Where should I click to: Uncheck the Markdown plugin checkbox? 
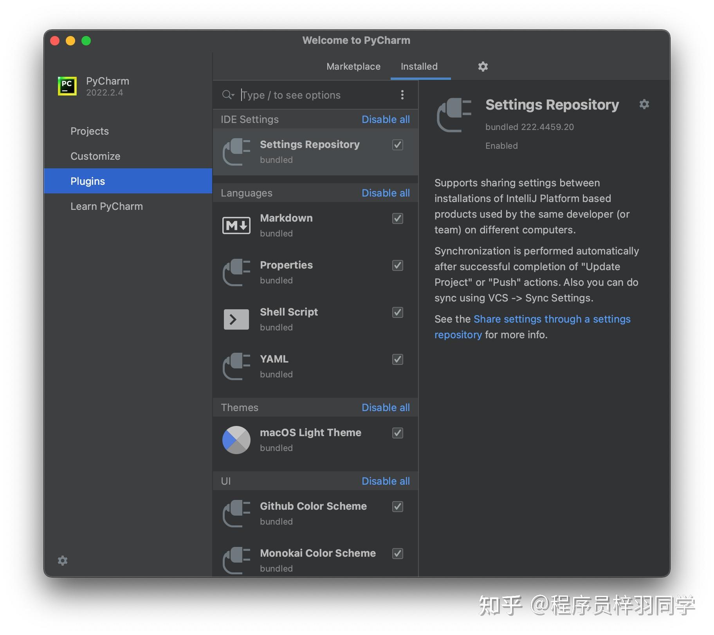pos(398,218)
